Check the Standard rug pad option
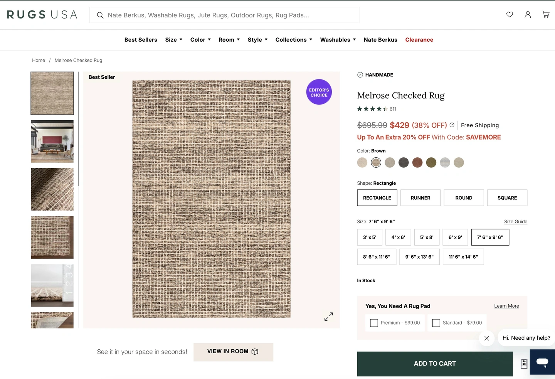The width and height of the screenshot is (555, 379). point(436,323)
